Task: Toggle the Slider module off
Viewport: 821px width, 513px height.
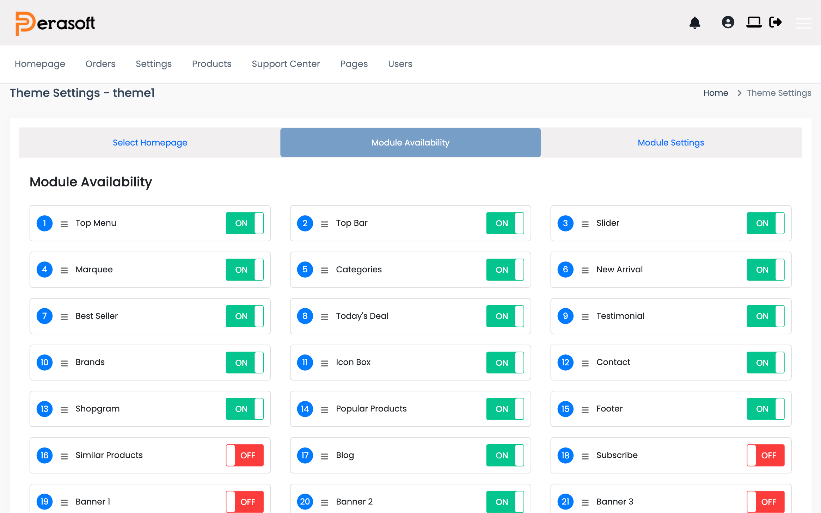Action: coord(766,223)
